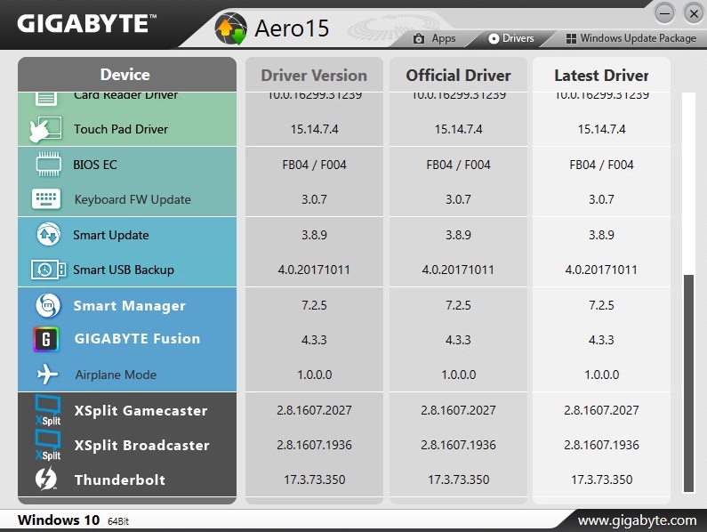This screenshot has height=532, width=707.
Task: Click the Latest Driver column header
Action: (601, 76)
